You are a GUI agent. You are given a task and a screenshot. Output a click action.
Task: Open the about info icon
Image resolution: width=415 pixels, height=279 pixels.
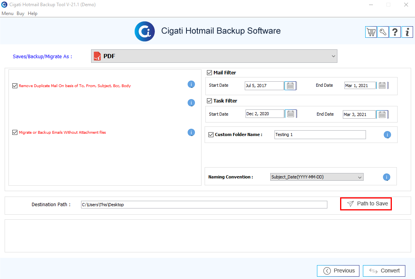(407, 32)
